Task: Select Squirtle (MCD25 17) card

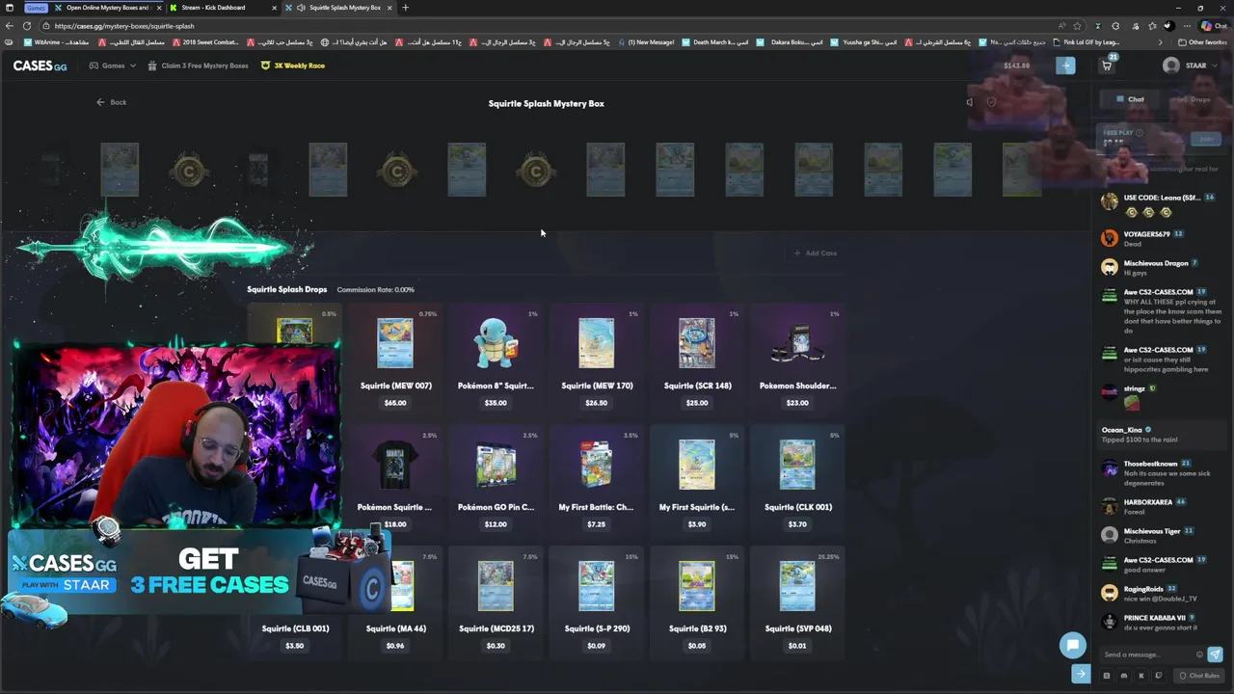Action: pyautogui.click(x=496, y=602)
